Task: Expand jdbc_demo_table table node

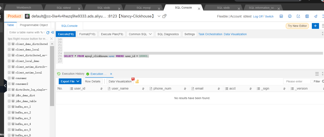Action: point(9,101)
